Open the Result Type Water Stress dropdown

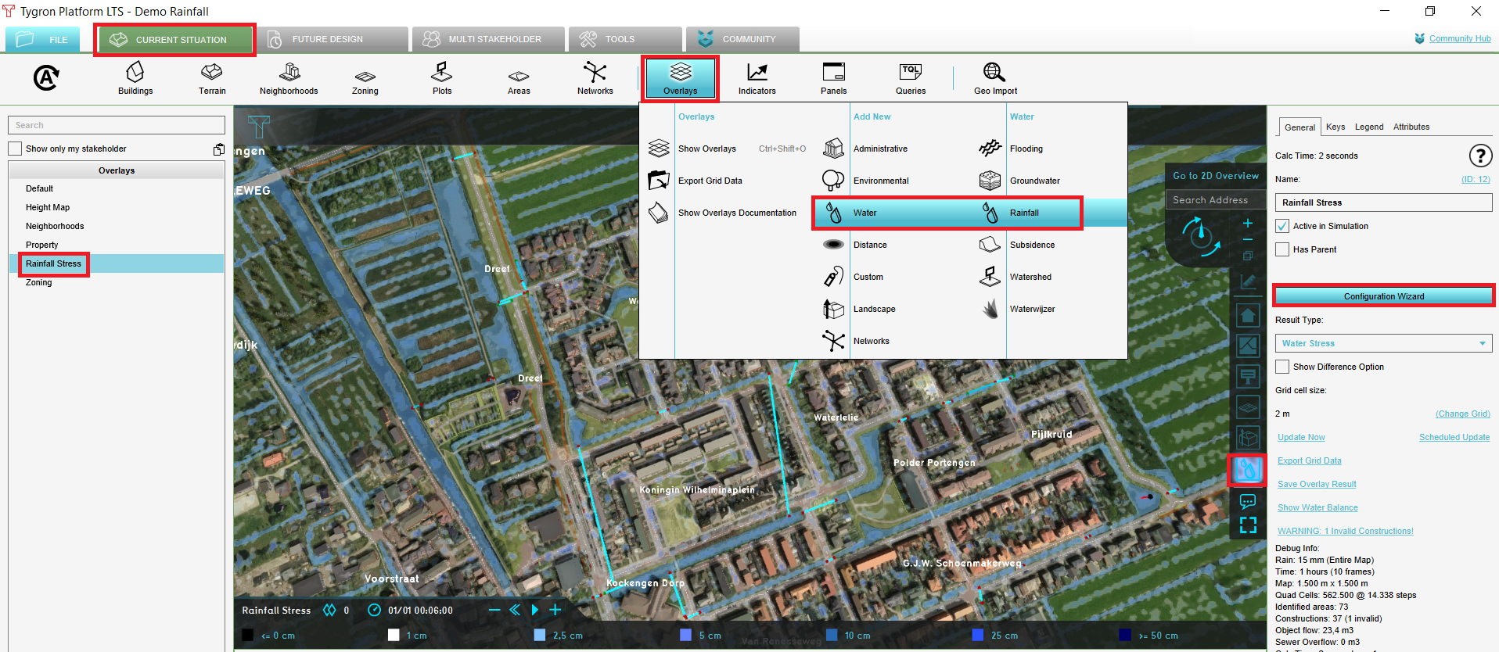[1383, 343]
